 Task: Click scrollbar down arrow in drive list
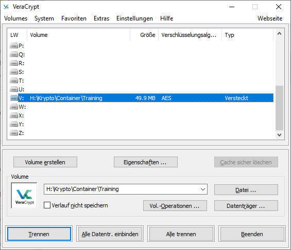click(x=279, y=135)
